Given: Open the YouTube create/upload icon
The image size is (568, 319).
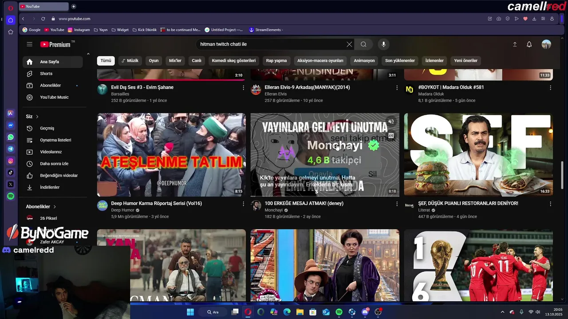Looking at the screenshot, I should [515, 44].
